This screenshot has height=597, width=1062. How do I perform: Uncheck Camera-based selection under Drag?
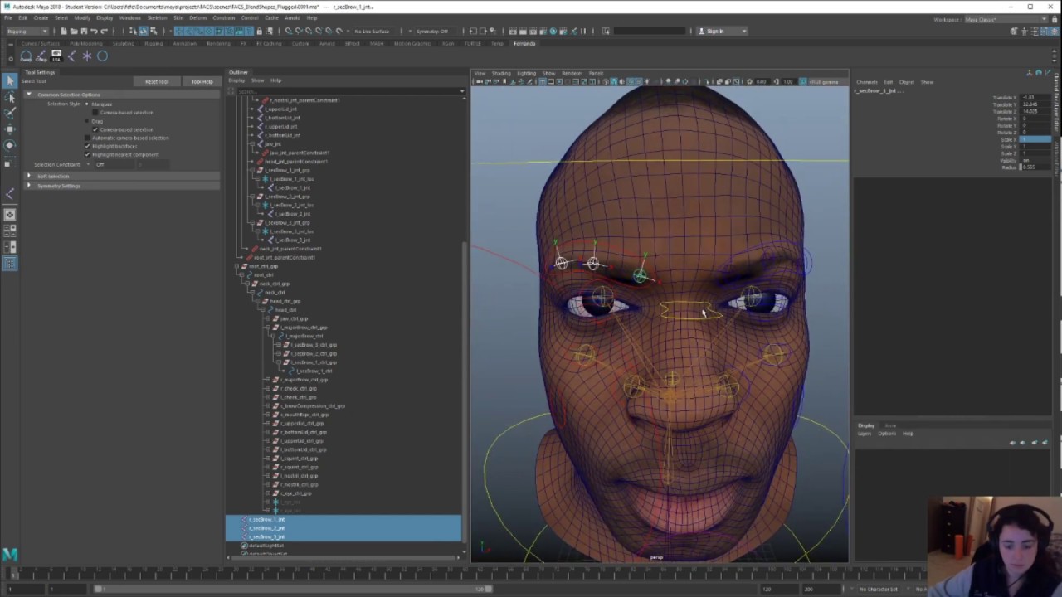point(95,129)
